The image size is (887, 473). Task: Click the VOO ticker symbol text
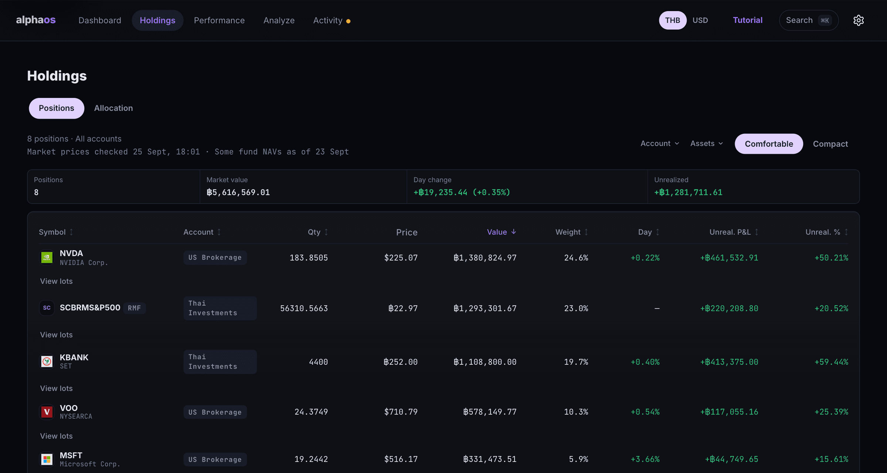point(69,408)
